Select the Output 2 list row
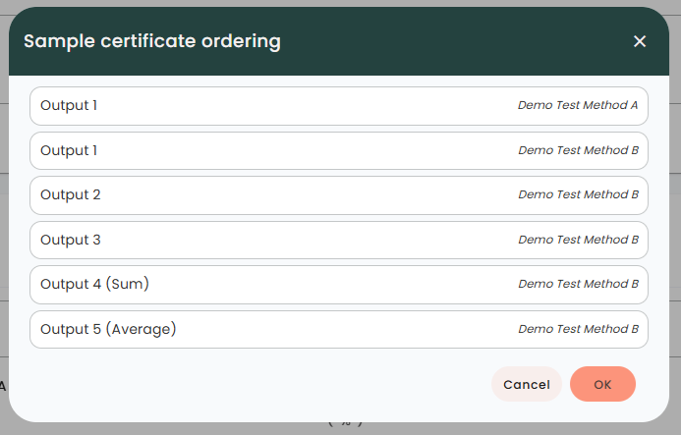Screen dimensions: 681x435 coord(339,195)
